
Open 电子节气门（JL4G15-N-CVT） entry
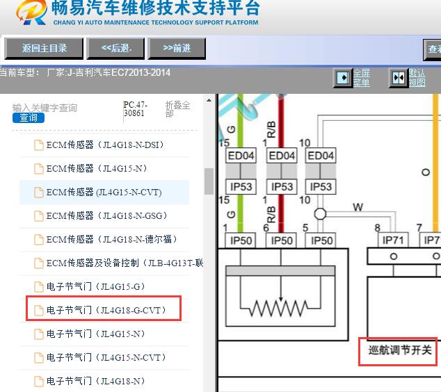(106, 357)
